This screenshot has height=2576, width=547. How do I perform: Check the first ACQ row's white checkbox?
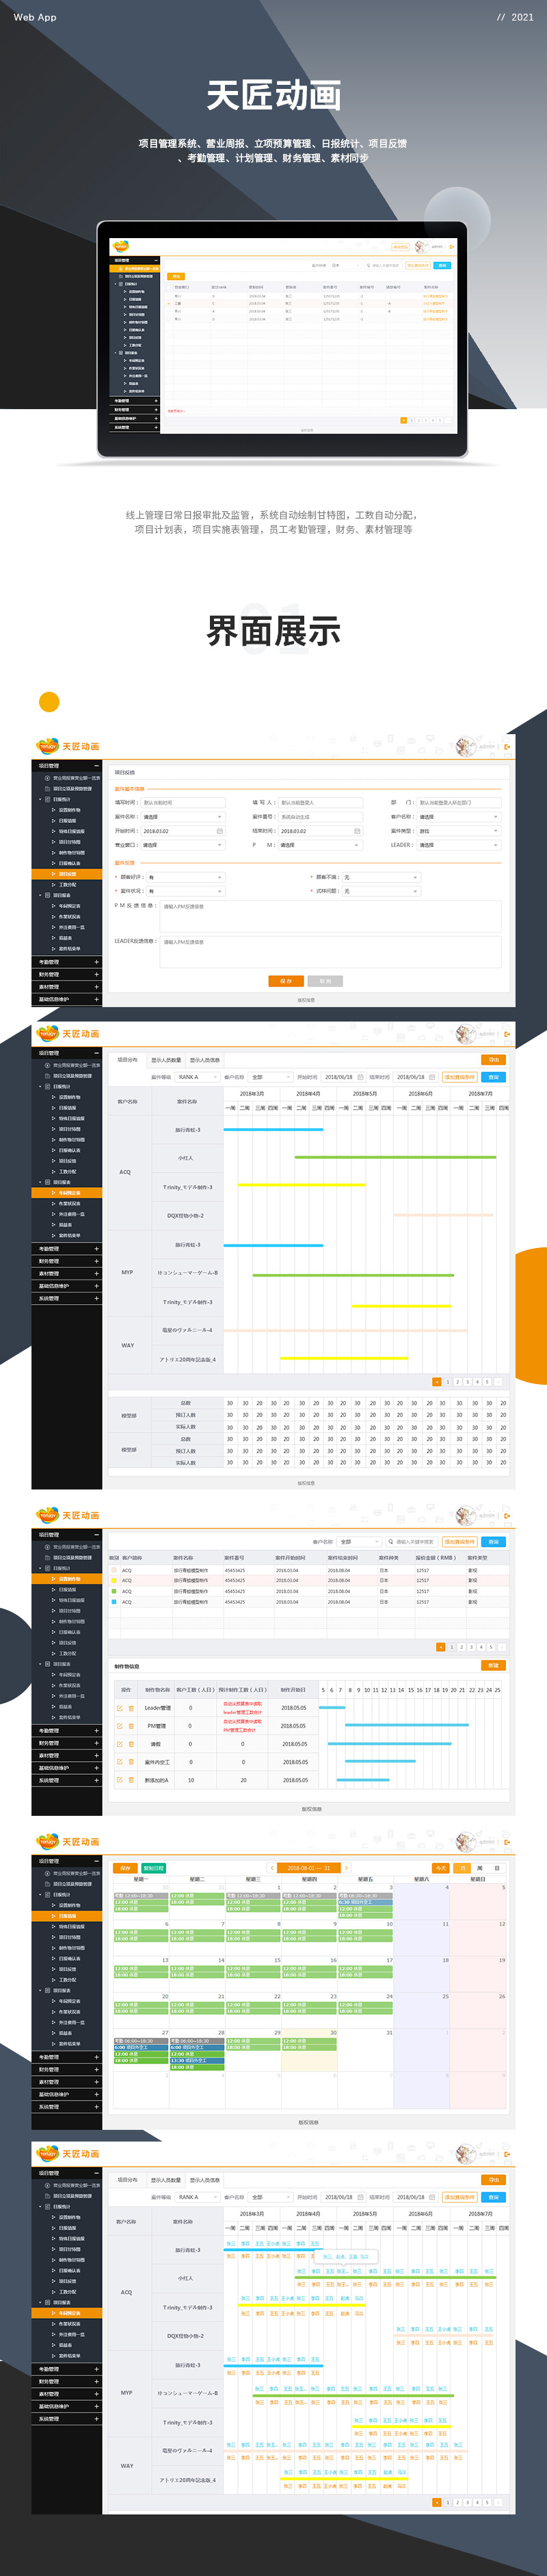click(x=114, y=1570)
